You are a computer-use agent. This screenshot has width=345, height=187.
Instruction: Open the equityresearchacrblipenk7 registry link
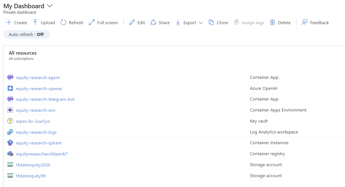pos(42,154)
